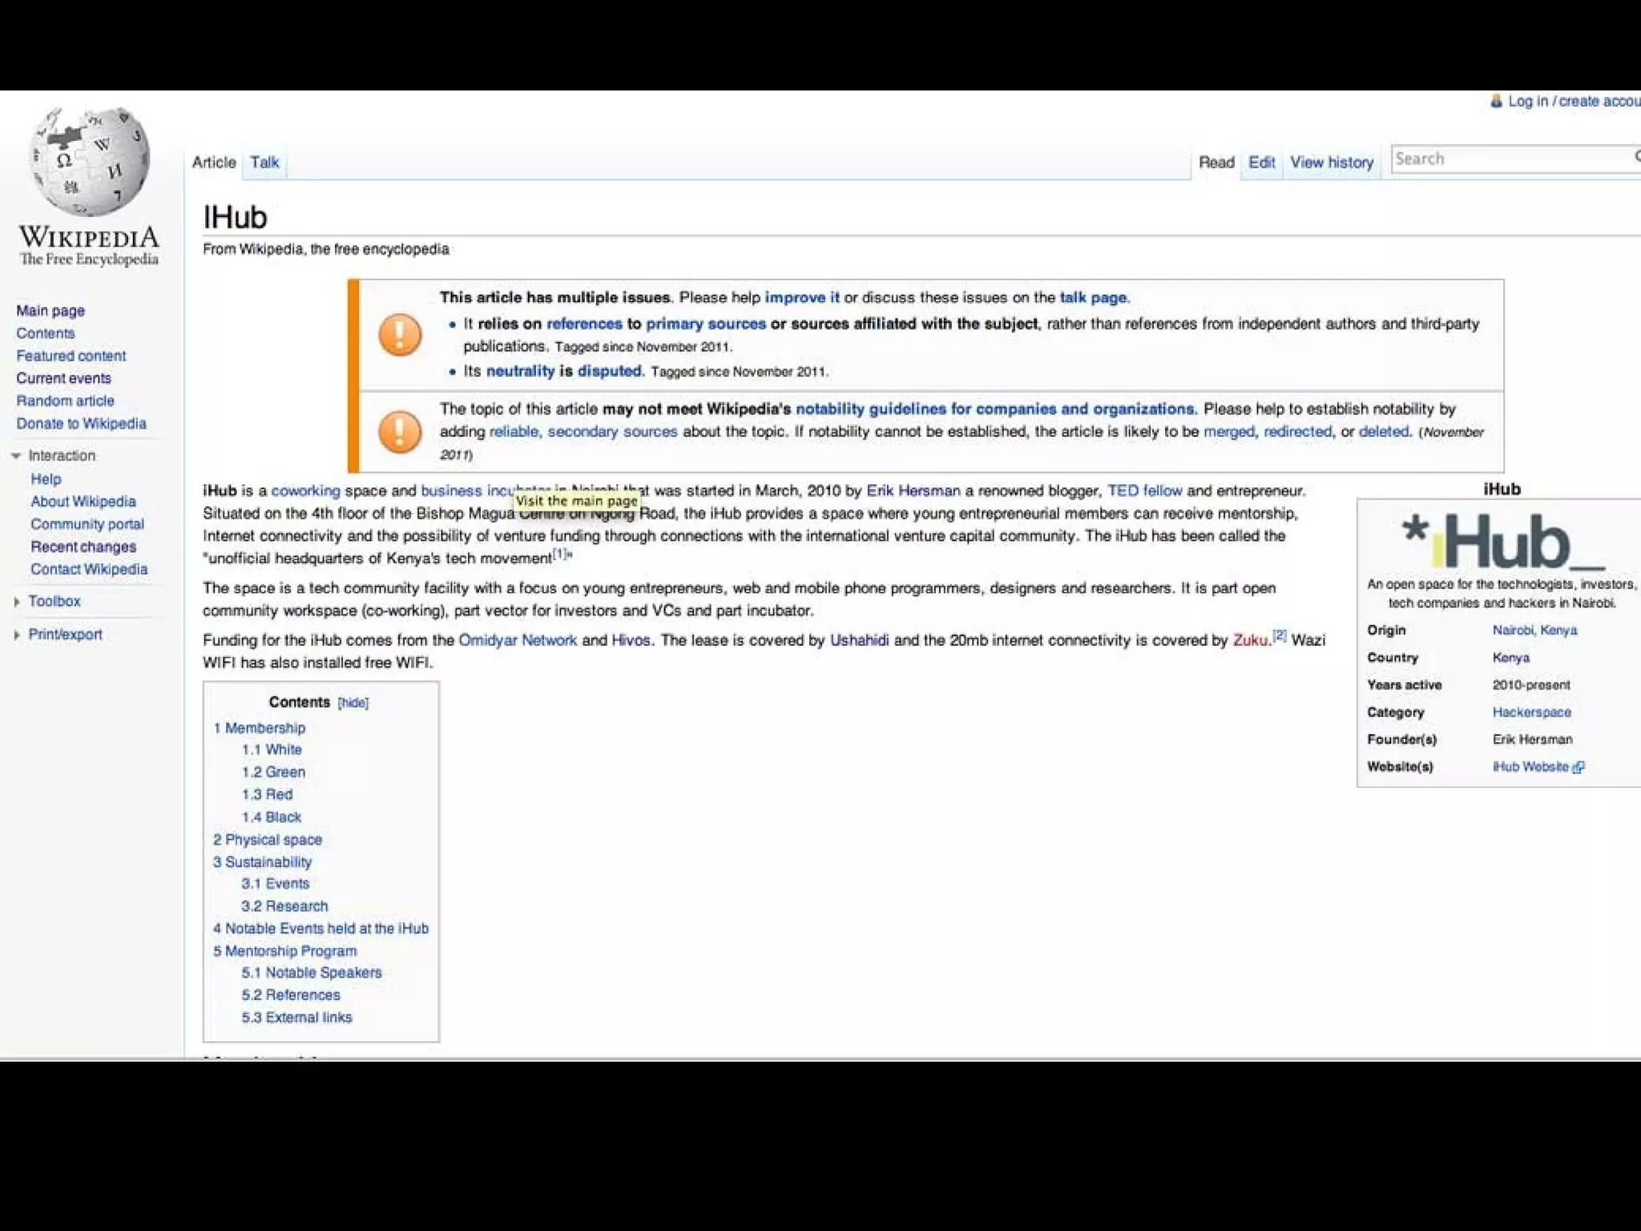The width and height of the screenshot is (1641, 1231).
Task: Expand the Print/export sidebar section
Action: (x=17, y=635)
